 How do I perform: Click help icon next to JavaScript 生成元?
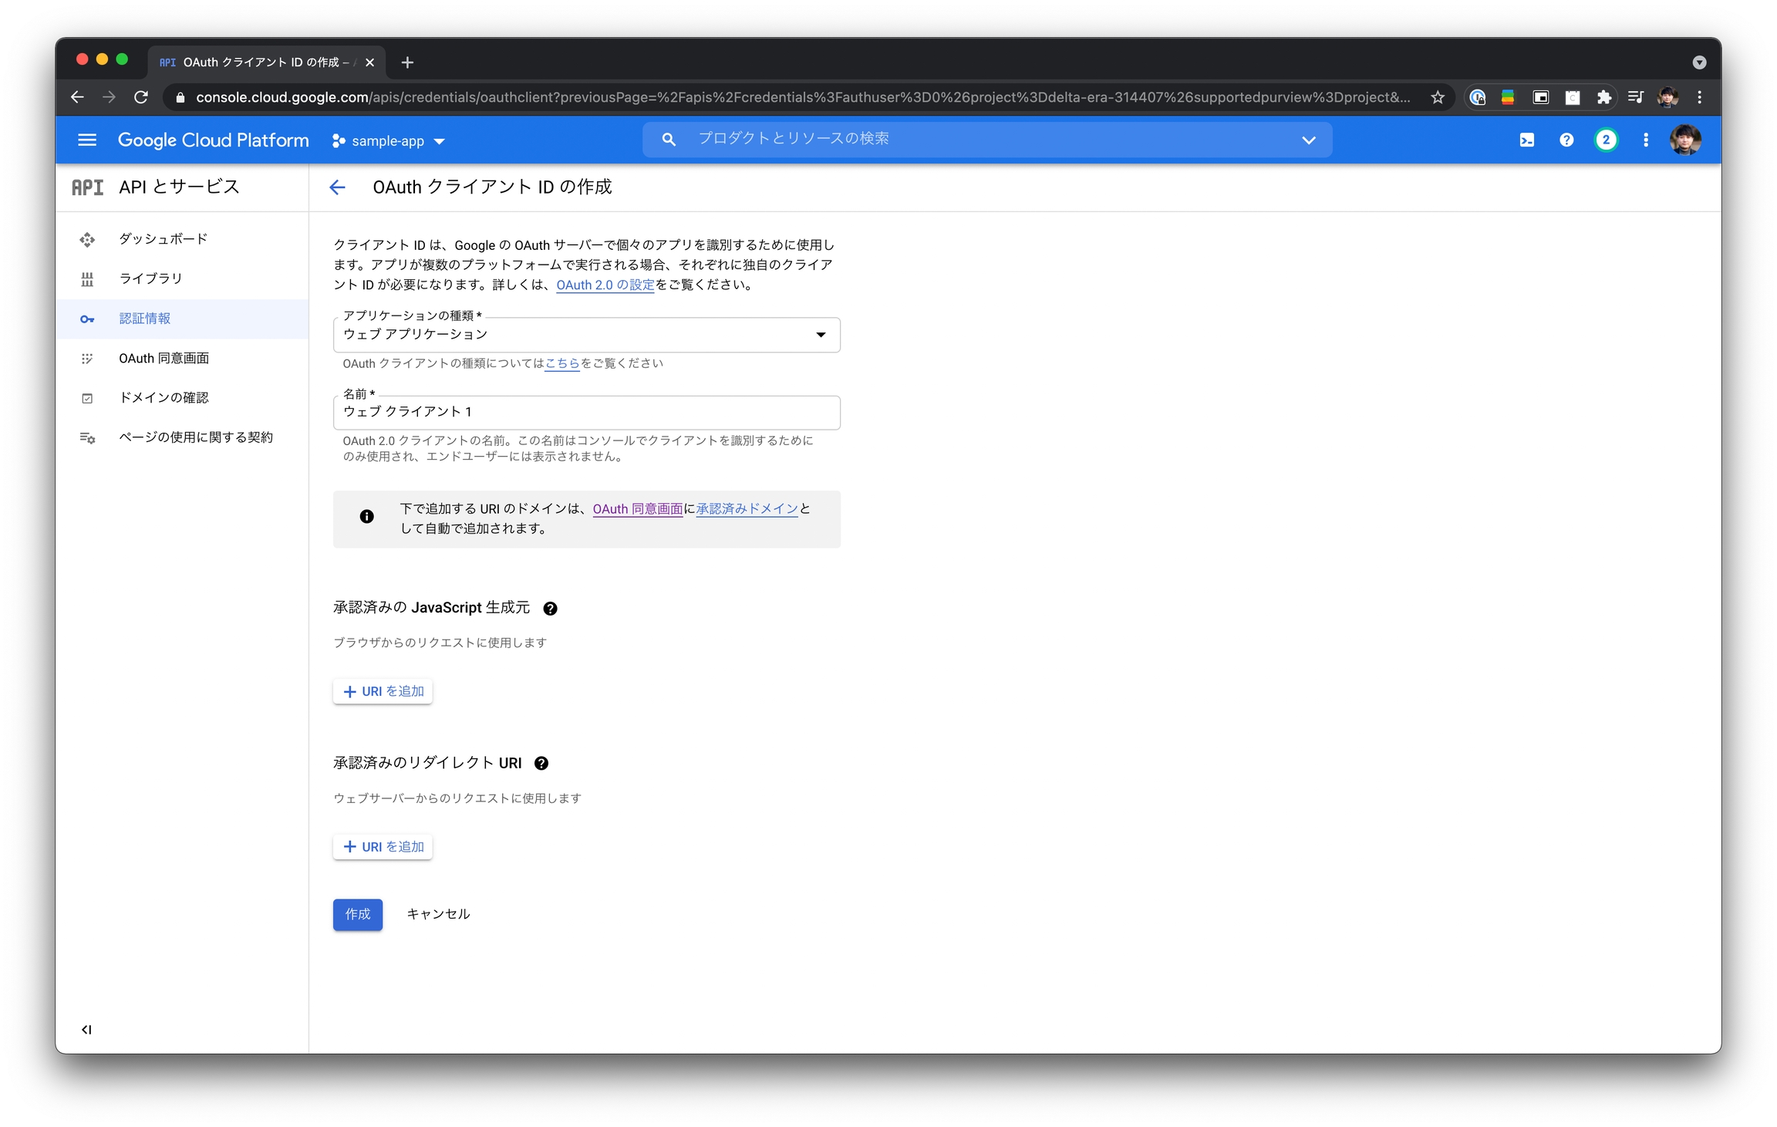550,609
